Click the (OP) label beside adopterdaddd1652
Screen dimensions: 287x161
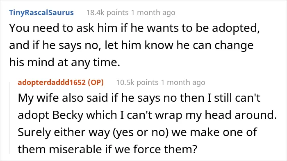point(96,83)
